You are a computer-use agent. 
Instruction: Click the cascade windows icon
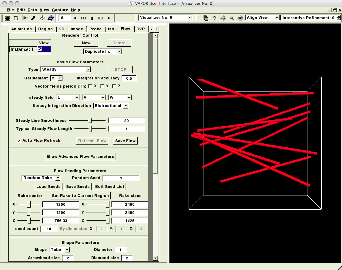click(206, 18)
